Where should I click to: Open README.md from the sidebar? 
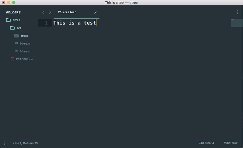pos(24,59)
